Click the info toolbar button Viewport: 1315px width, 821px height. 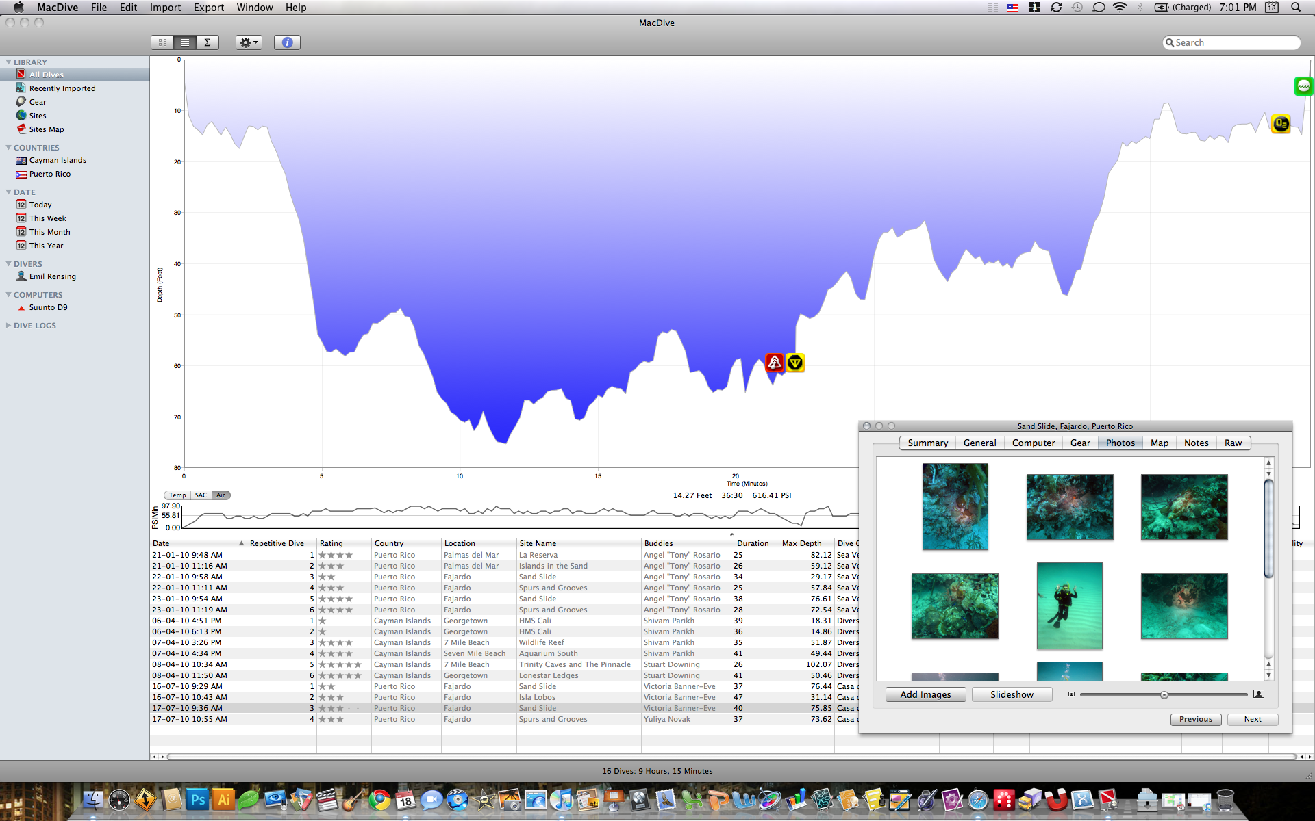(287, 42)
